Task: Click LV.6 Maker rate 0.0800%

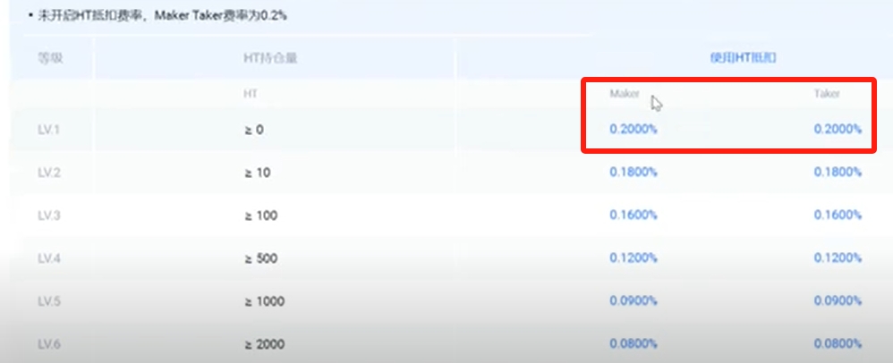Action: (x=634, y=343)
